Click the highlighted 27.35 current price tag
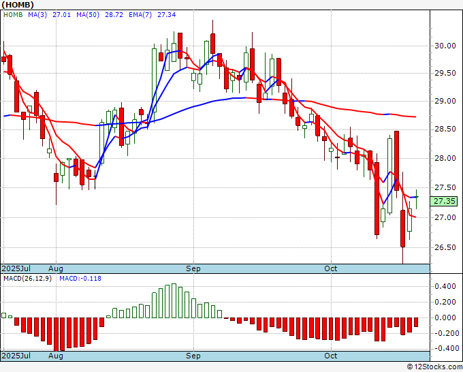The height and width of the screenshot is (372, 463). tap(444, 201)
